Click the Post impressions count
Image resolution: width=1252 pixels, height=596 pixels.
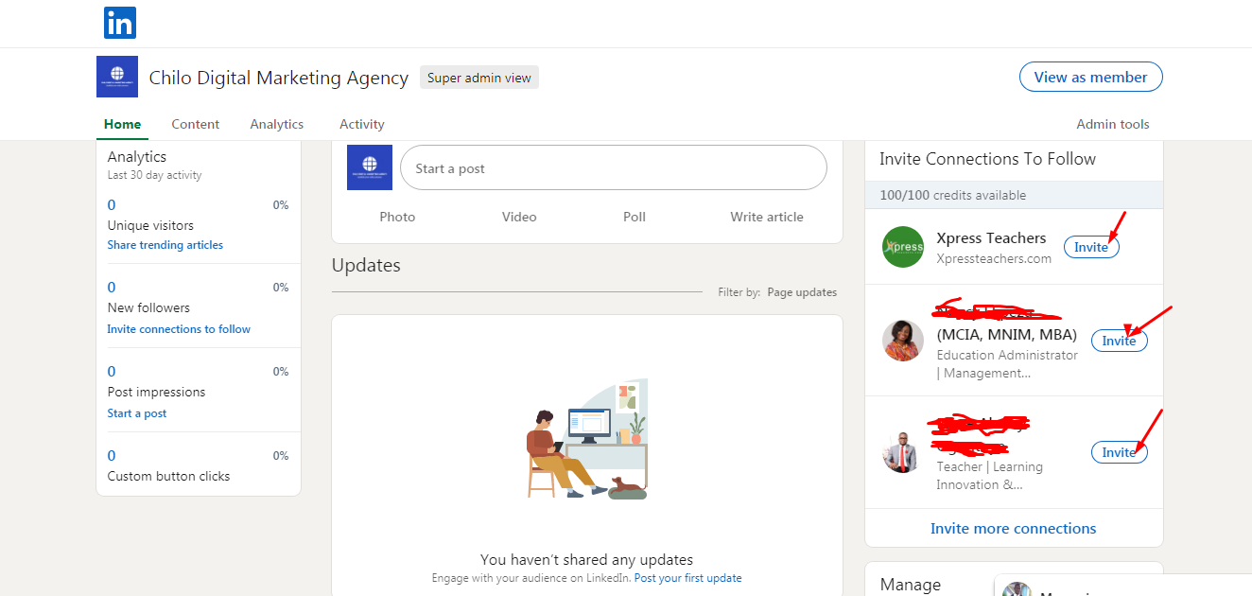click(112, 372)
